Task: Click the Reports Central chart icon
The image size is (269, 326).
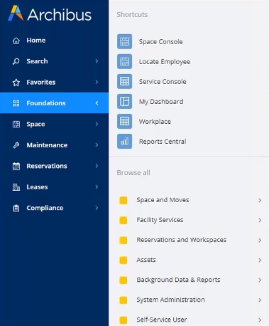Action: pos(124,141)
